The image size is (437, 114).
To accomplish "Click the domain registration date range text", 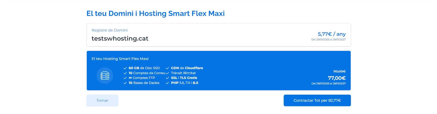I will click(x=328, y=40).
